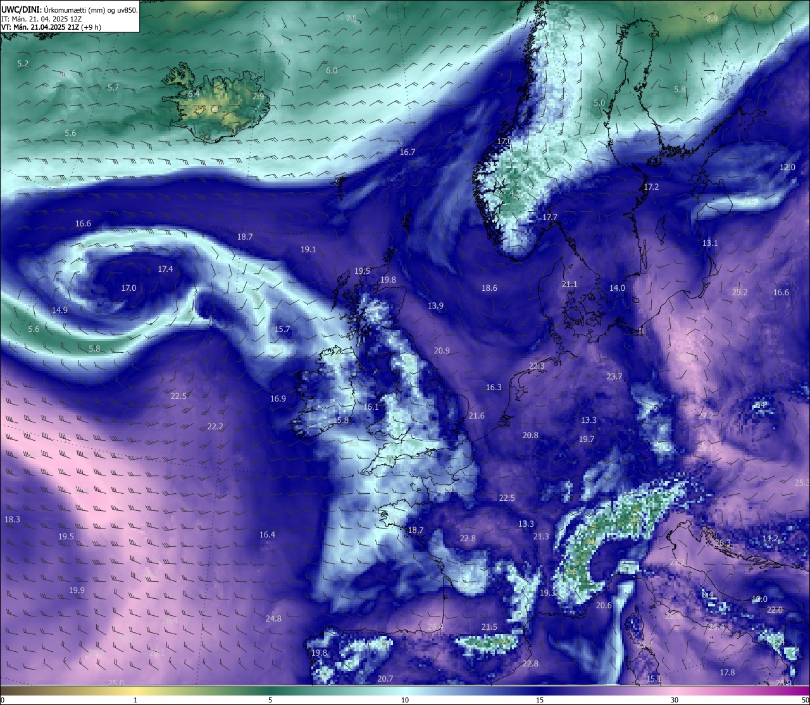This screenshot has width=810, height=705.
Task: Click the 20.7 value on the map
Action: (x=385, y=678)
